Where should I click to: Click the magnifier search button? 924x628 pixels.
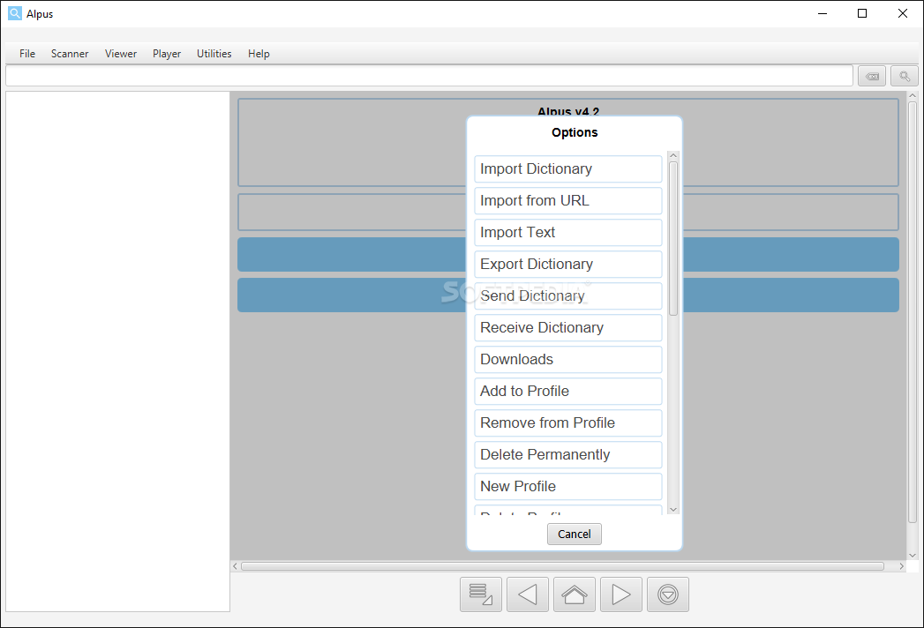(x=904, y=76)
